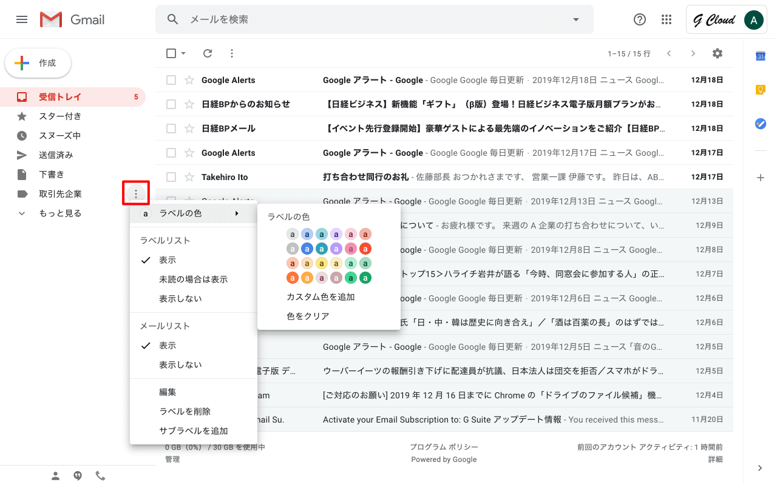
Task: Click the 作成 compose button
Action: pyautogui.click(x=38, y=63)
